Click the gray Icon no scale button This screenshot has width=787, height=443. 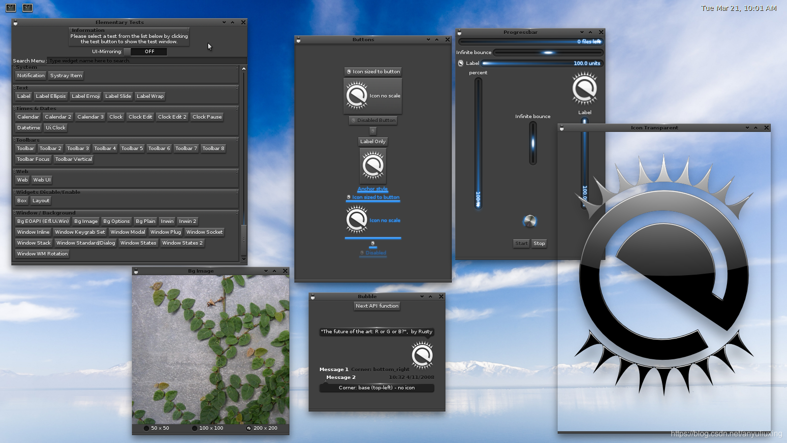coord(373,96)
